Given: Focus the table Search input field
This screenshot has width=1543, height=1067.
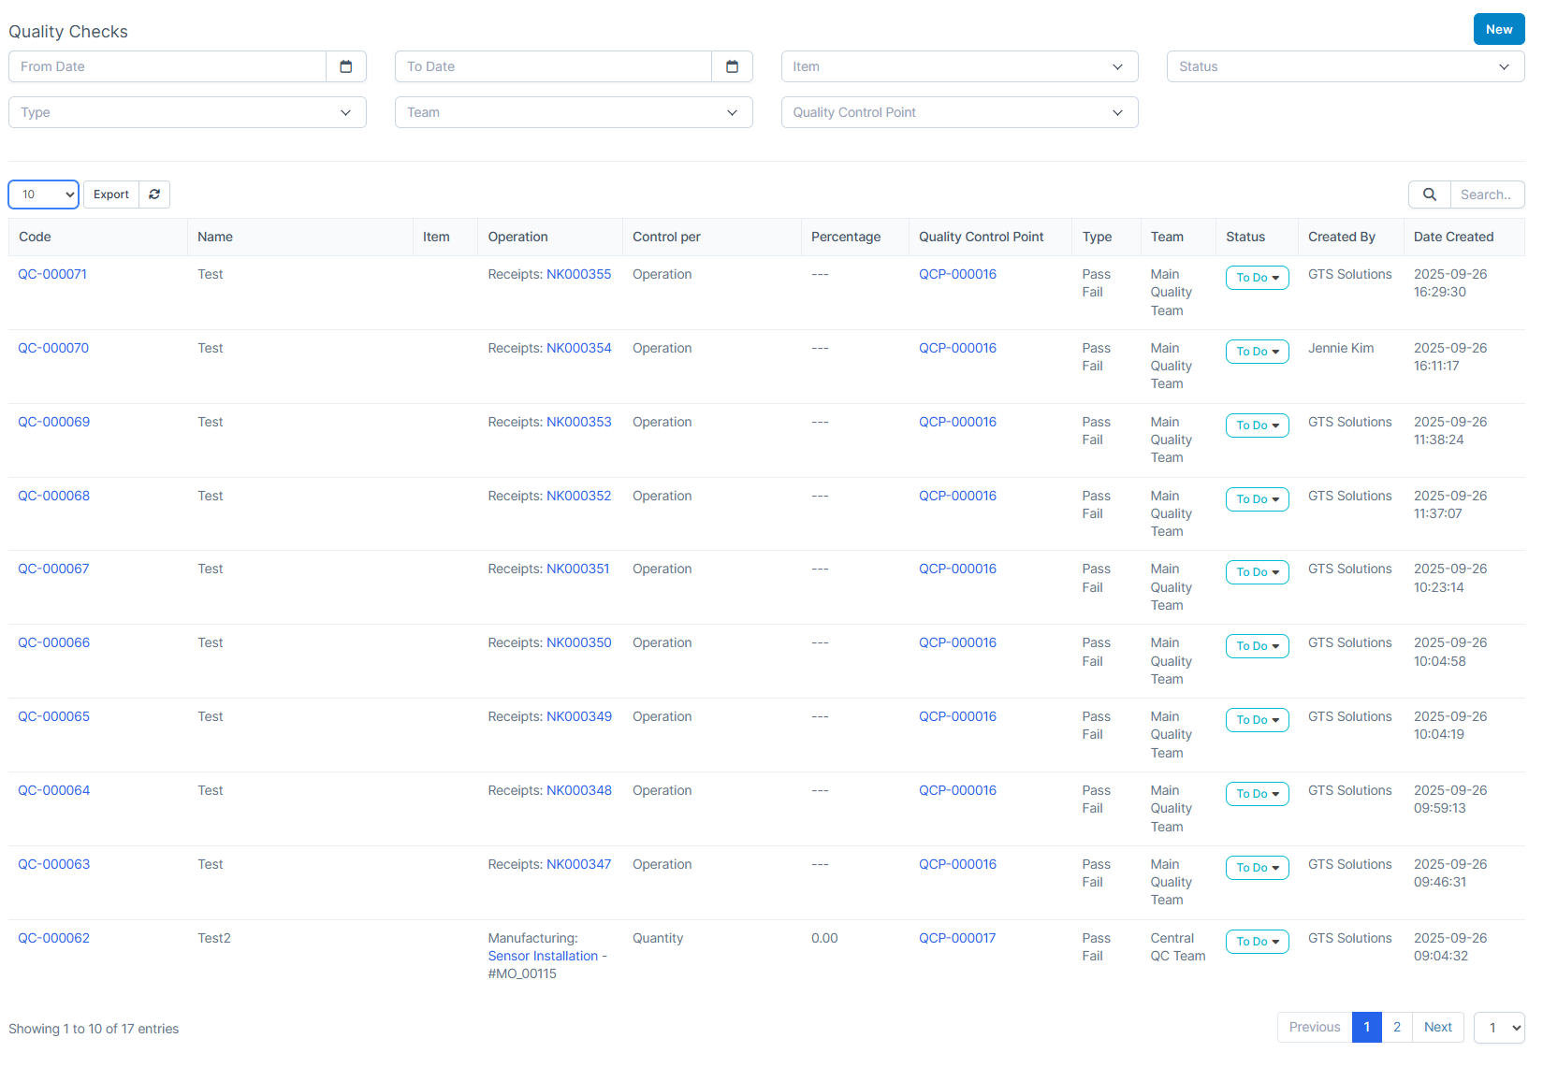Looking at the screenshot, I should point(1486,195).
